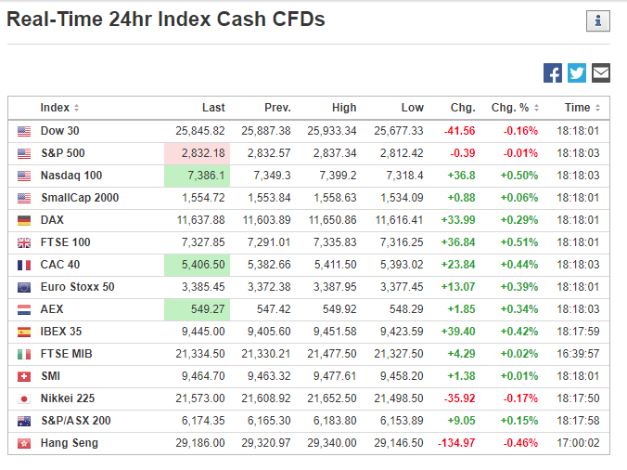The width and height of the screenshot is (627, 470).
Task: Open the Euro Stoxx 50 link
Action: (77, 287)
